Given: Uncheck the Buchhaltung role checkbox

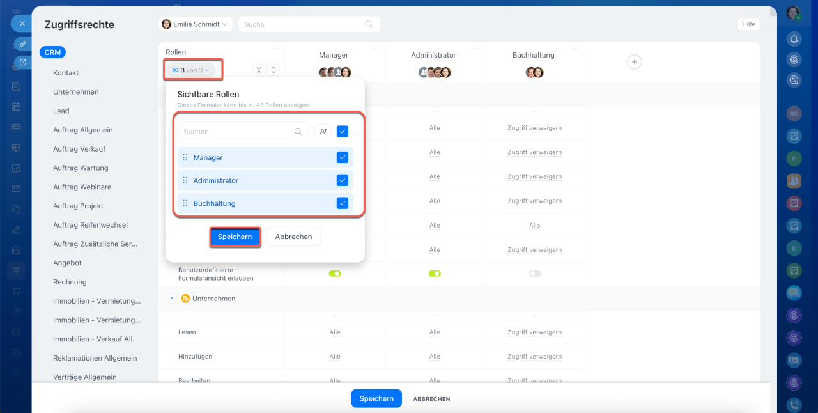Looking at the screenshot, I should tap(343, 203).
